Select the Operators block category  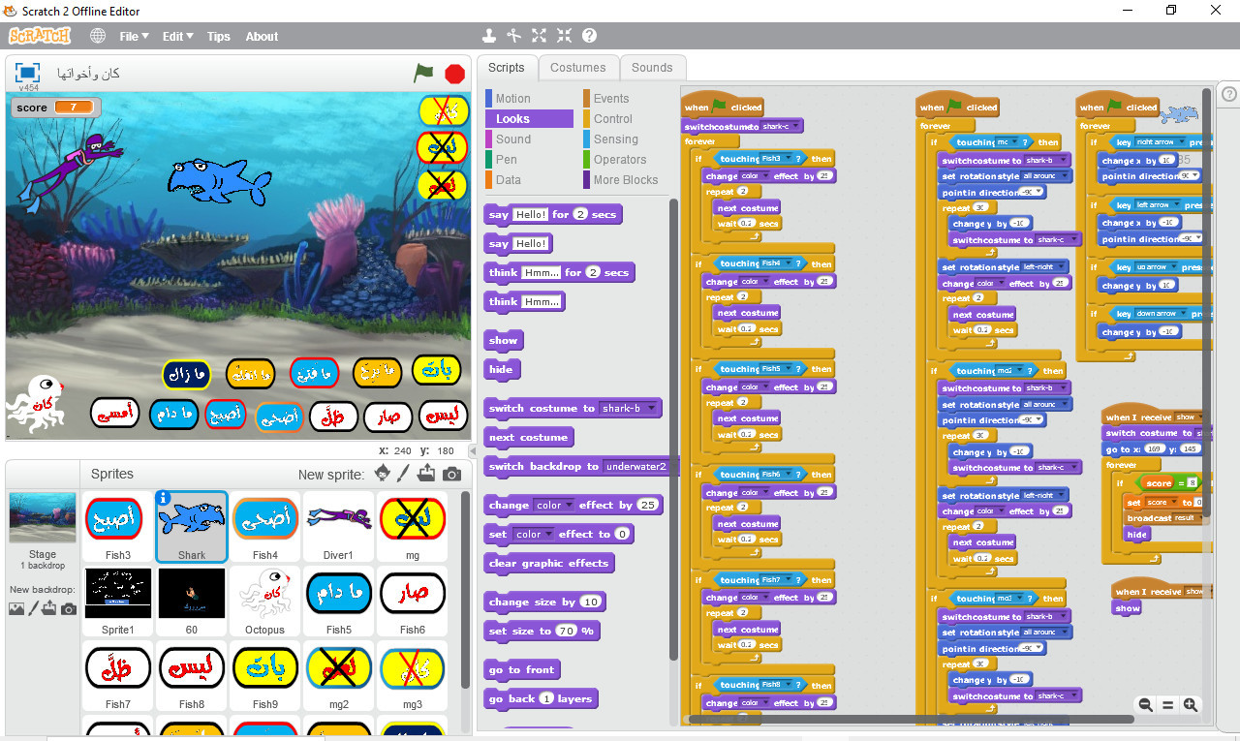point(625,159)
